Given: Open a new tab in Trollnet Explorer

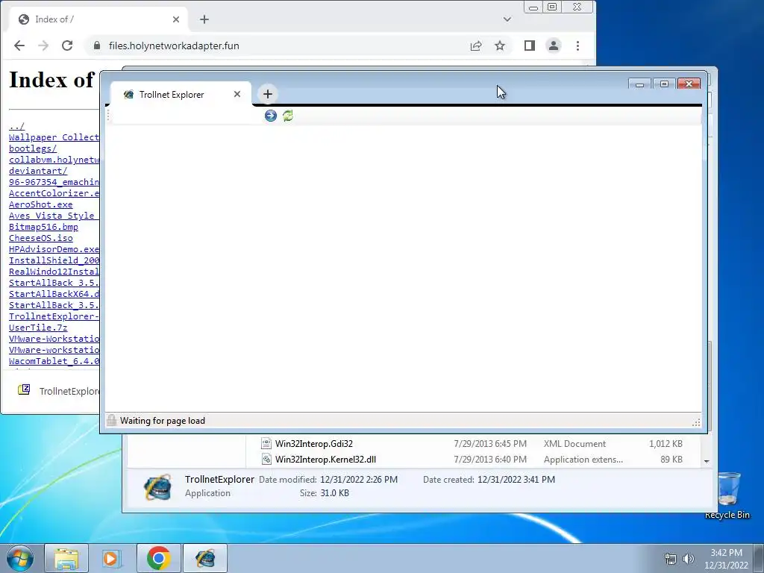Looking at the screenshot, I should tap(268, 94).
